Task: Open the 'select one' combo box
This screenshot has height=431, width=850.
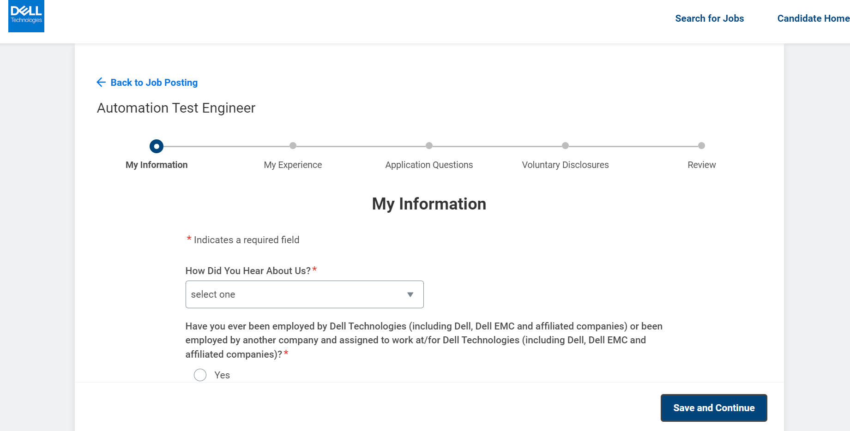Action: coord(295,294)
